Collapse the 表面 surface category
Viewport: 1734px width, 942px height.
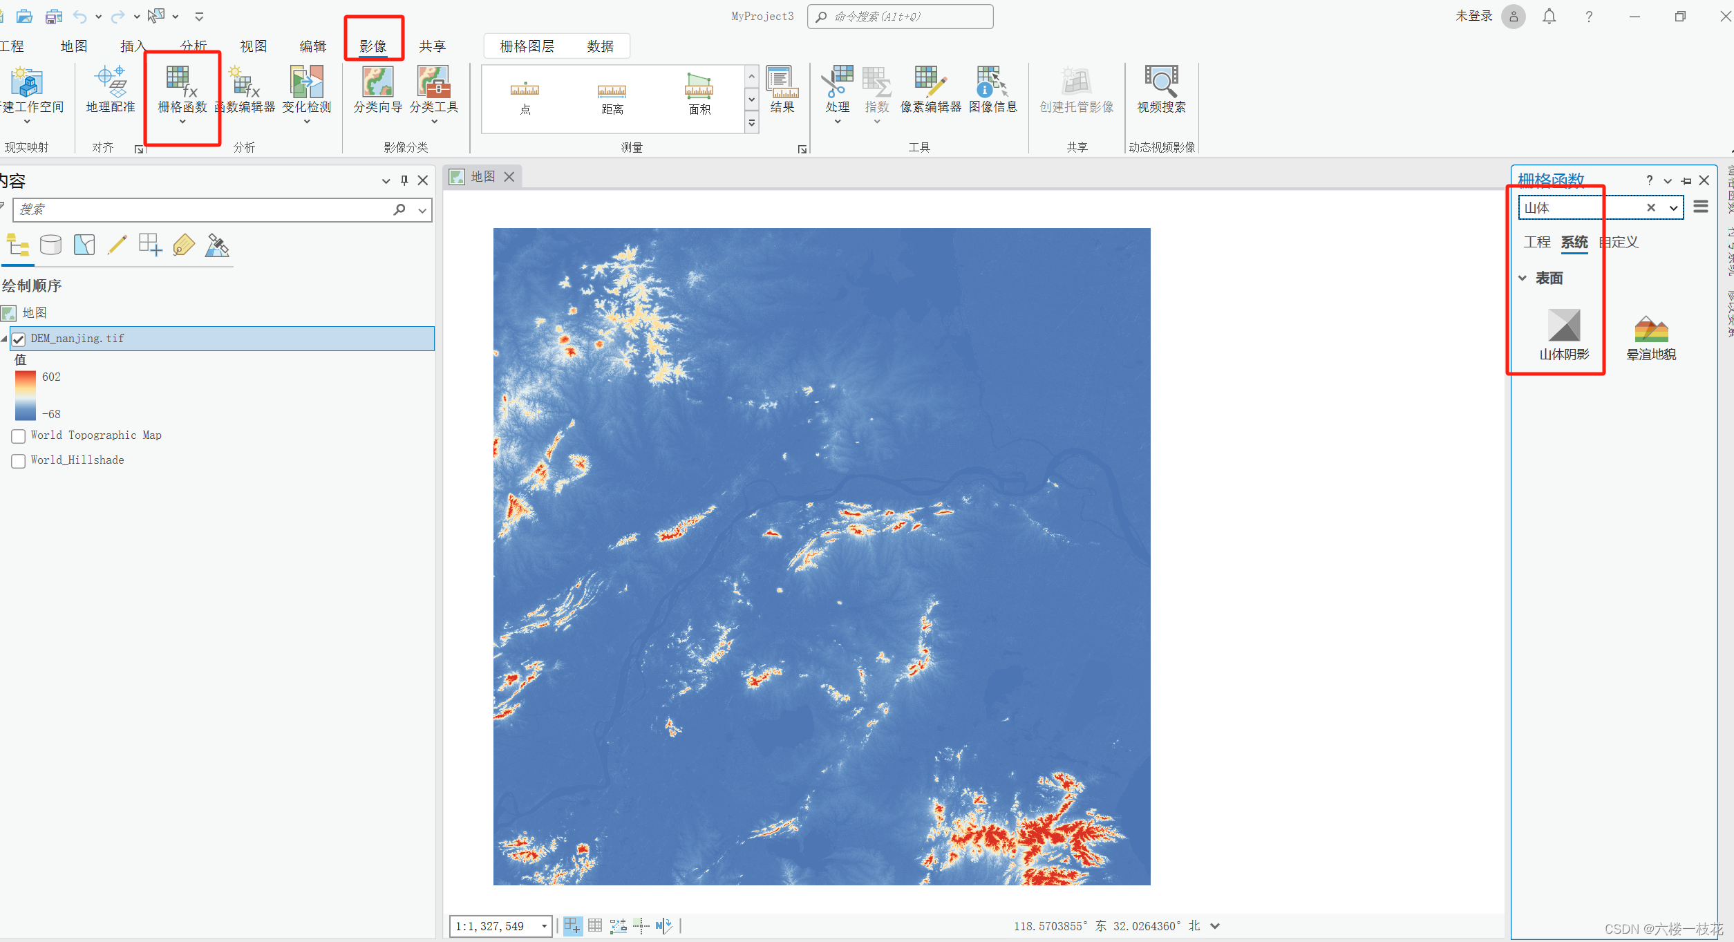(1523, 278)
